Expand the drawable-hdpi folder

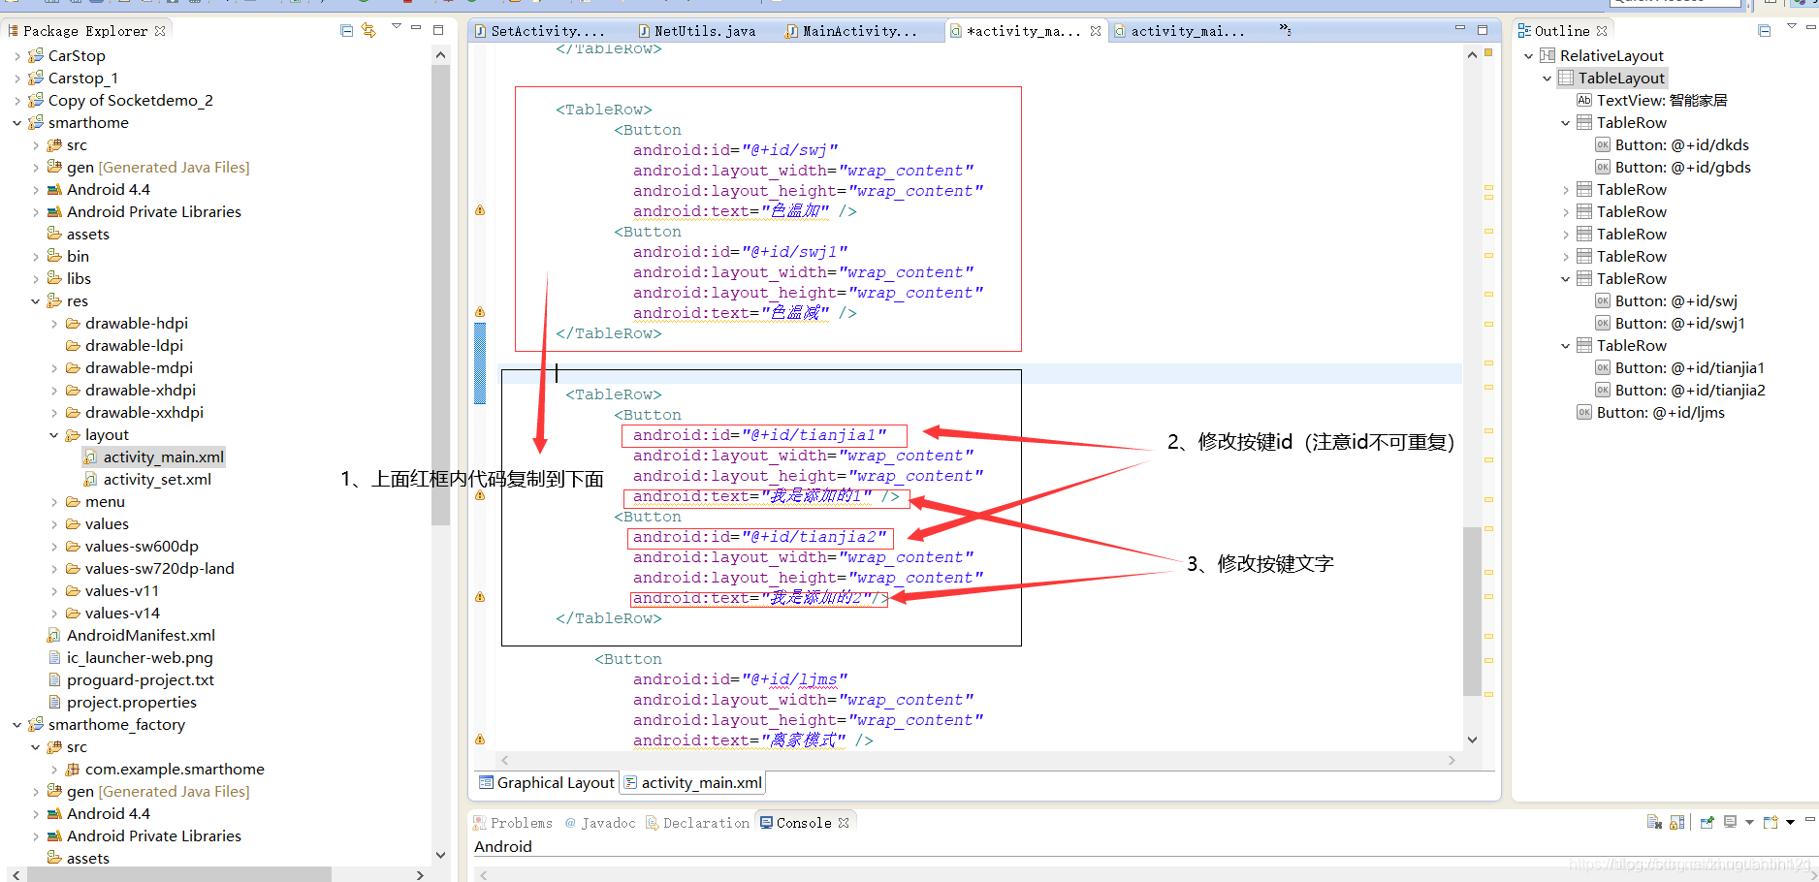coord(53,324)
